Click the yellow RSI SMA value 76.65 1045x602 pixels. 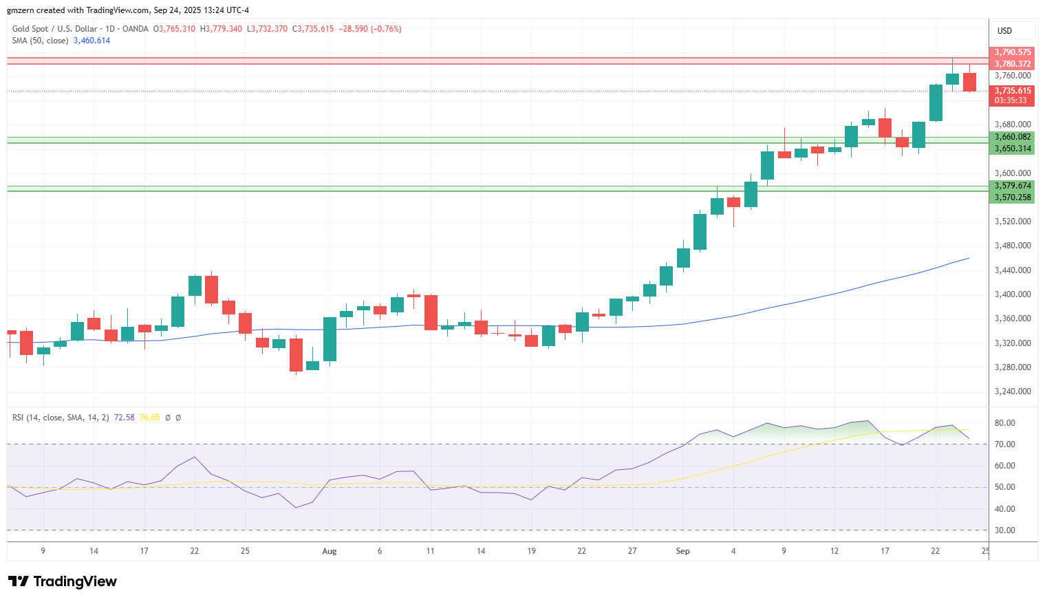click(149, 418)
